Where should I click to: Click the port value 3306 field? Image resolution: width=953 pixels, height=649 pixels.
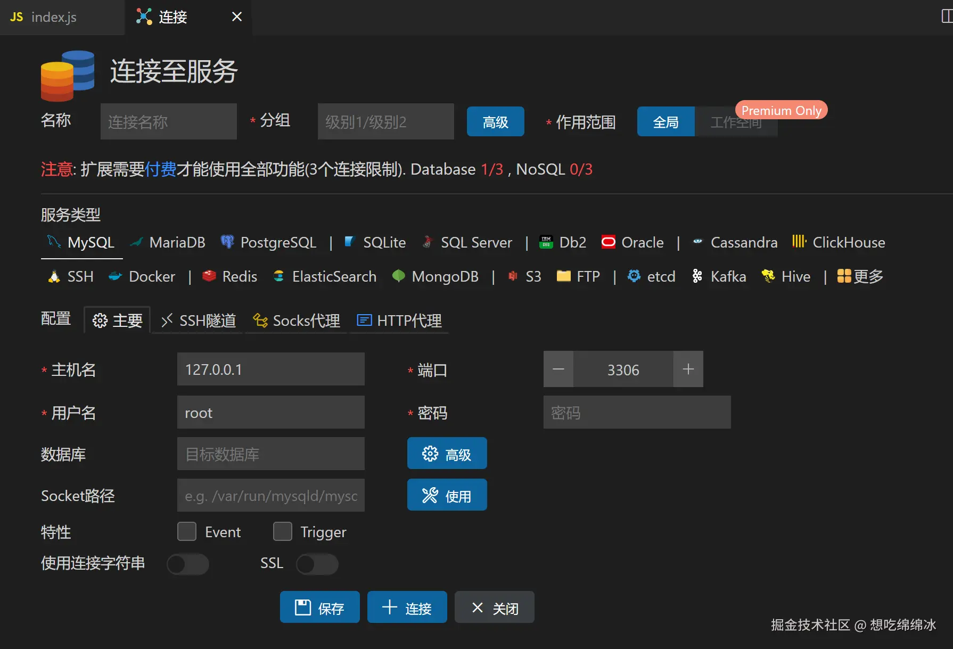point(623,369)
